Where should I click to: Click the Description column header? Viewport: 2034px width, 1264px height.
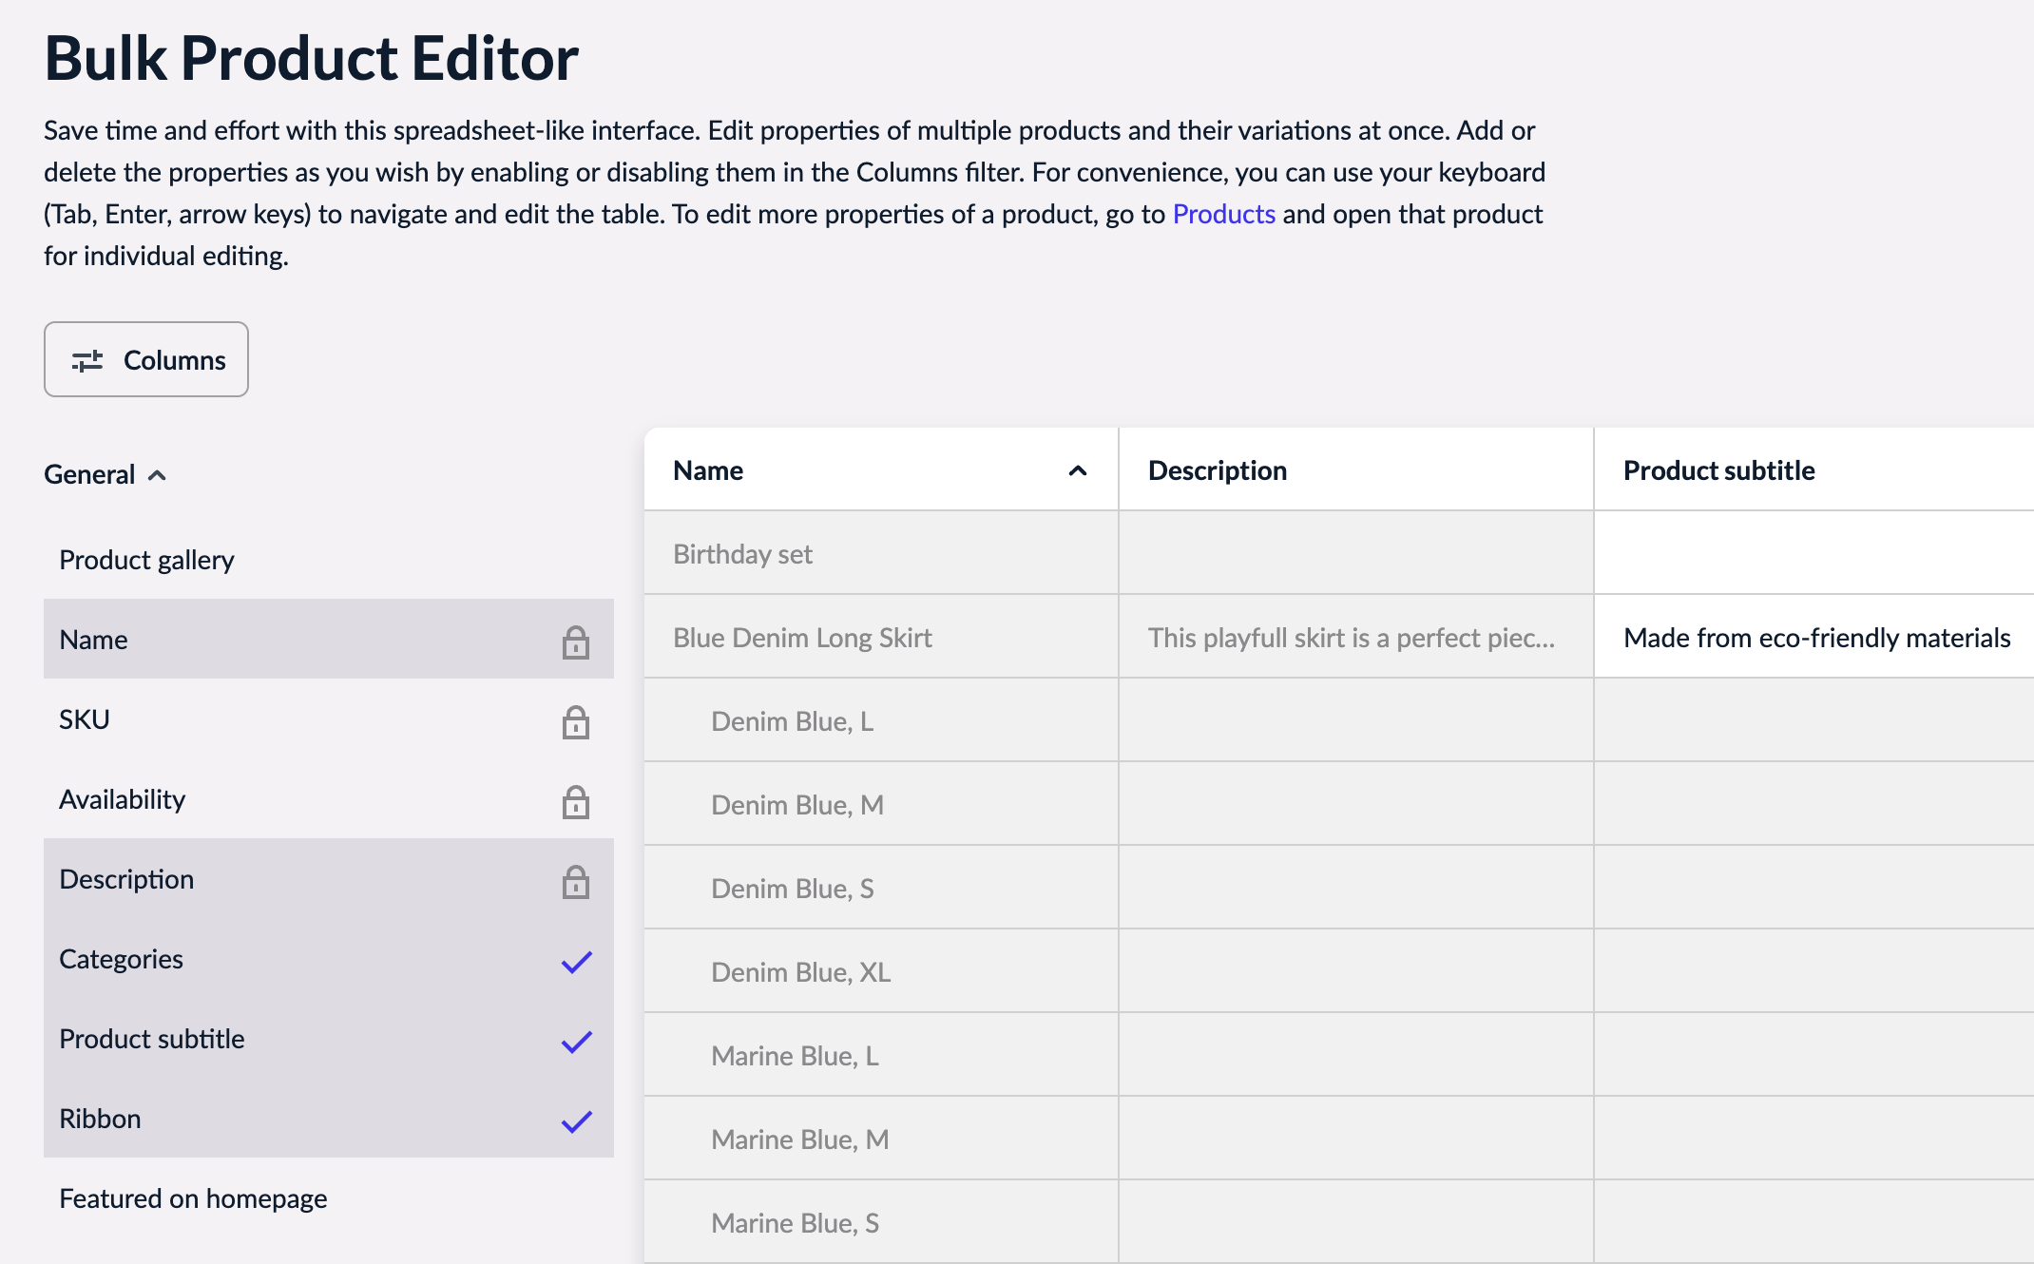click(x=1356, y=469)
